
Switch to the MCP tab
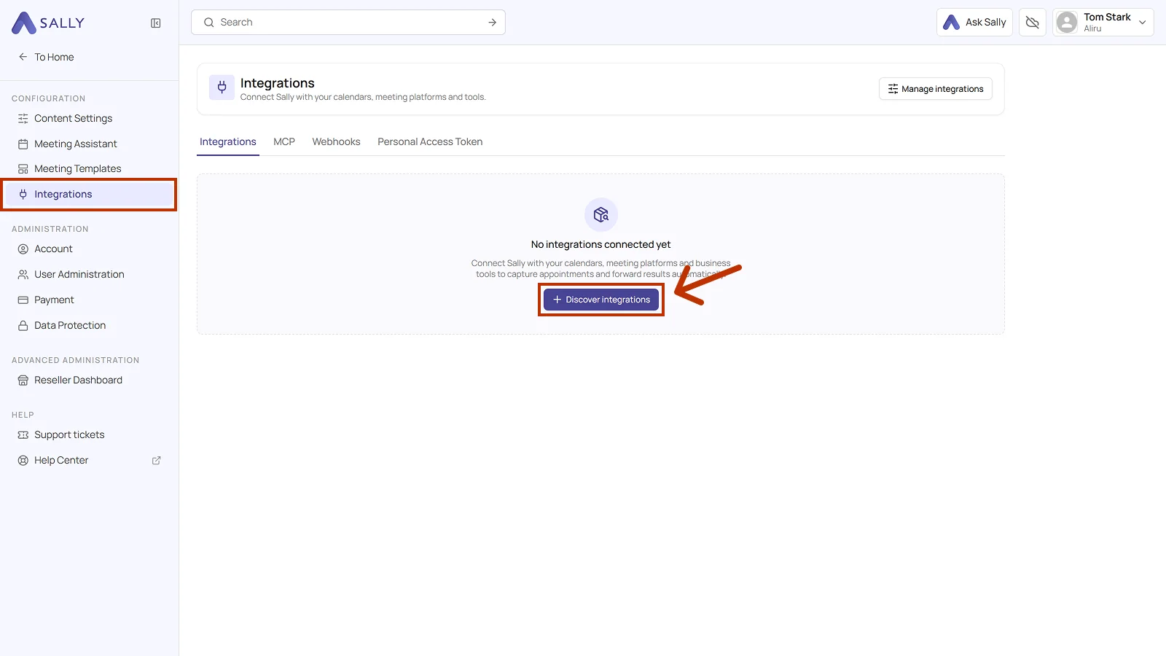pos(284,141)
